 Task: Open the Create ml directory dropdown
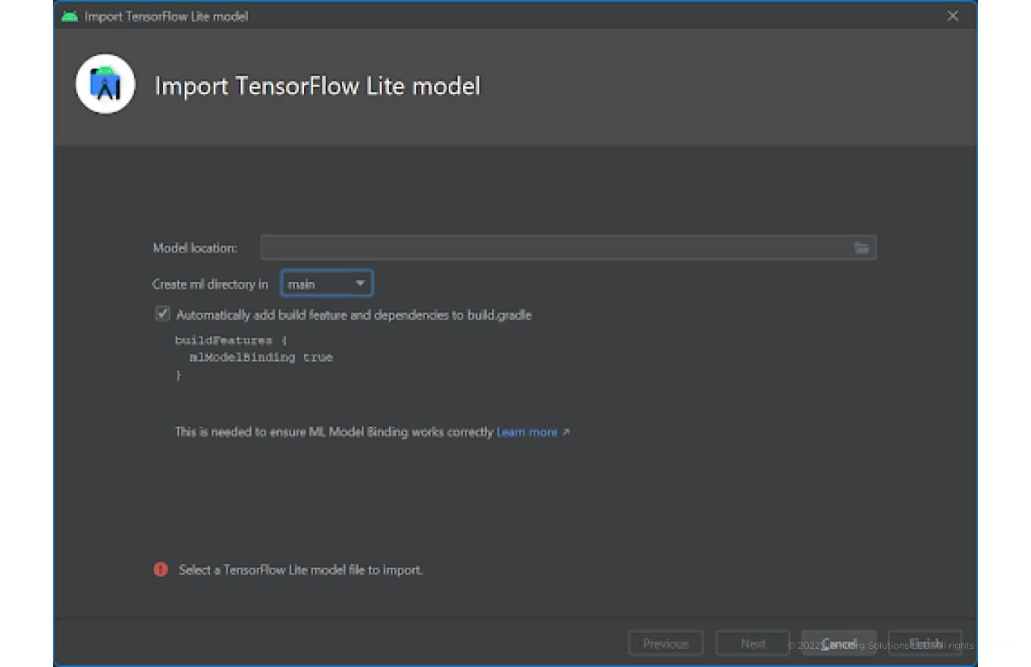pyautogui.click(x=327, y=283)
